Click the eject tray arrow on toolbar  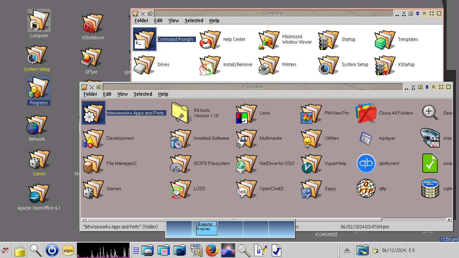pyautogui.click(x=347, y=251)
